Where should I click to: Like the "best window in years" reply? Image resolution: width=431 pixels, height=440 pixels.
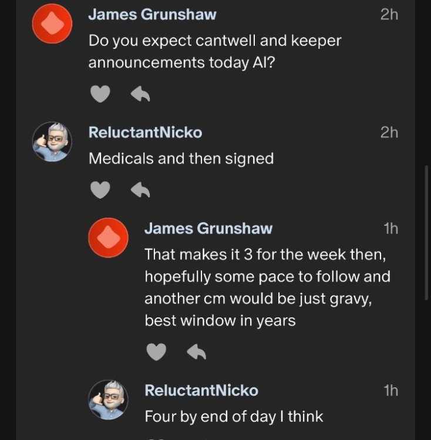click(157, 351)
